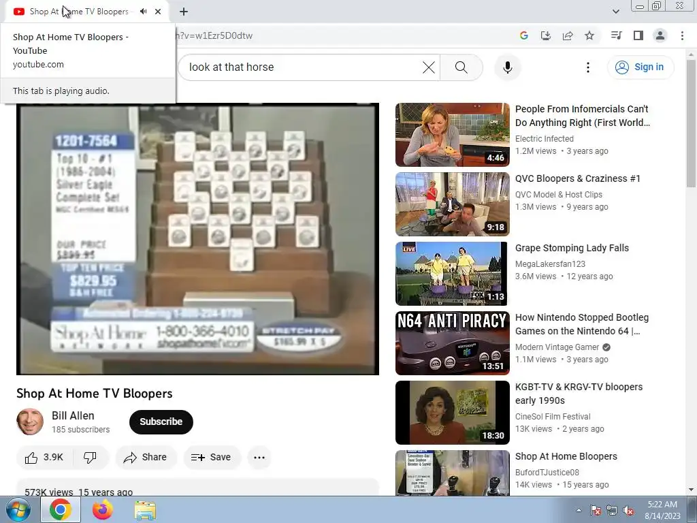Click the Chrome taskbar icon
The width and height of the screenshot is (697, 523).
(61, 509)
